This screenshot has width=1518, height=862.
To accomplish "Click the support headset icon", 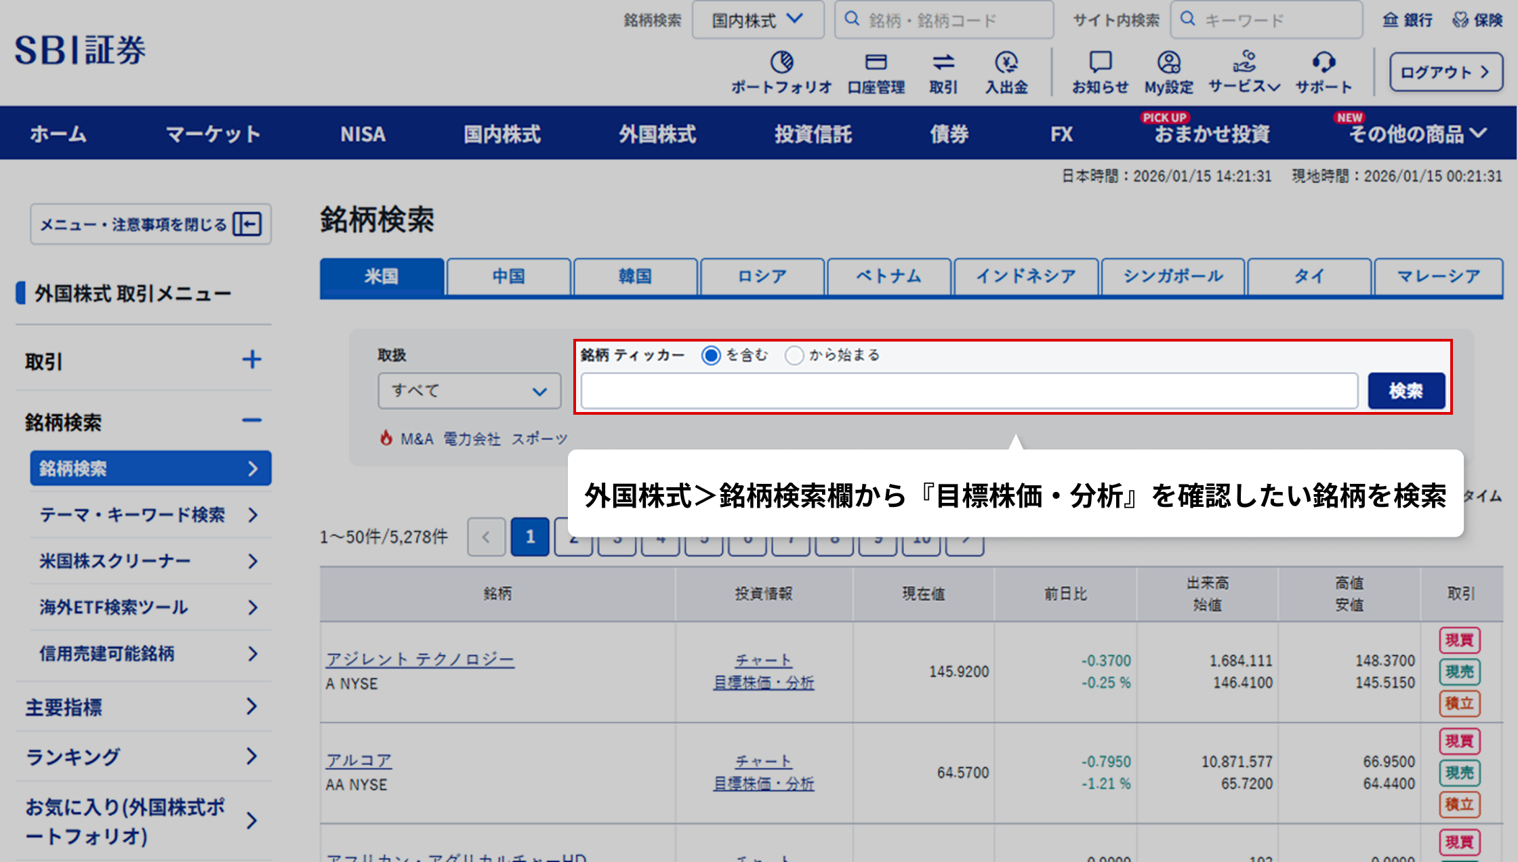I will pyautogui.click(x=1323, y=62).
